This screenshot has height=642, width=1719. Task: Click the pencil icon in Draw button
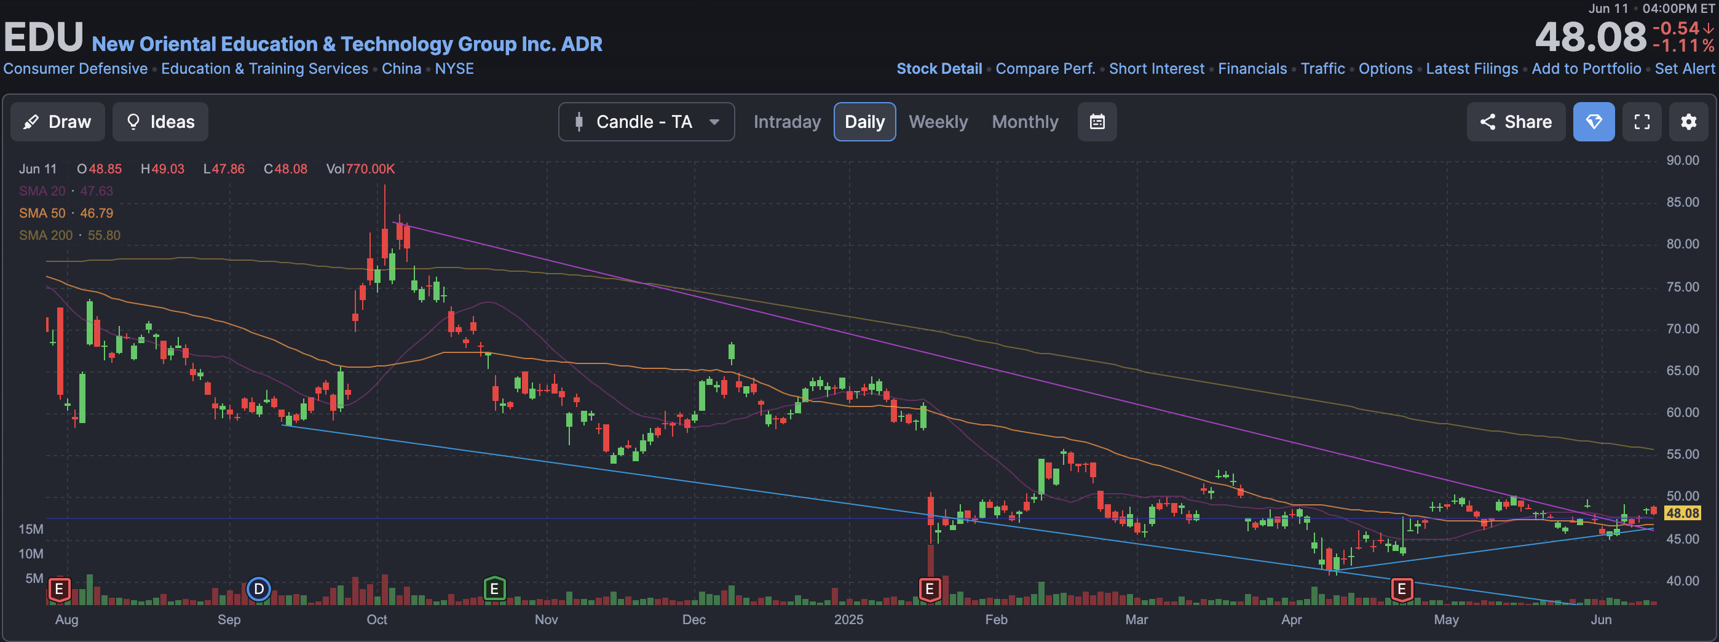click(31, 122)
